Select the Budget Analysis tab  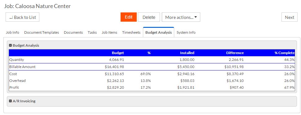(159, 32)
